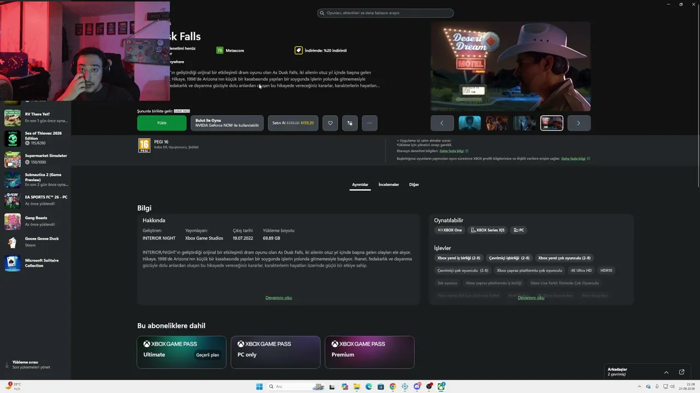Click Bulut ile Oyna cloud play button
The height and width of the screenshot is (393, 700).
pos(227,123)
